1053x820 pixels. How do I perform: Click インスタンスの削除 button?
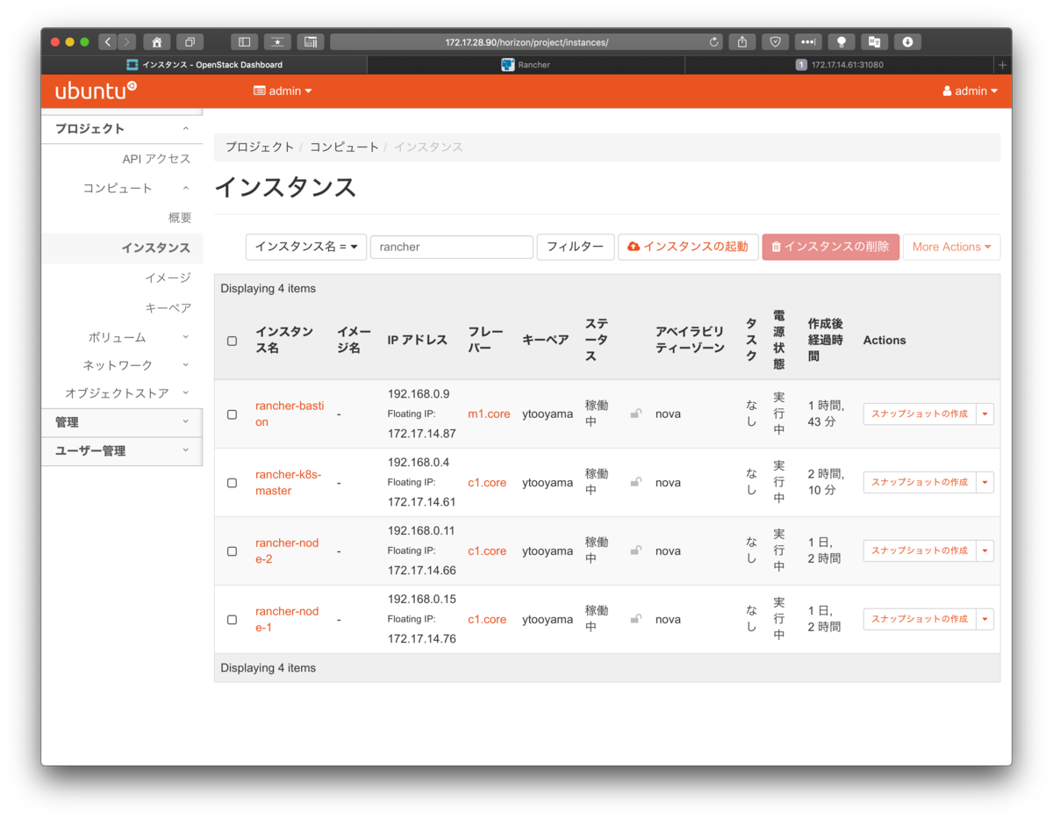click(x=830, y=247)
